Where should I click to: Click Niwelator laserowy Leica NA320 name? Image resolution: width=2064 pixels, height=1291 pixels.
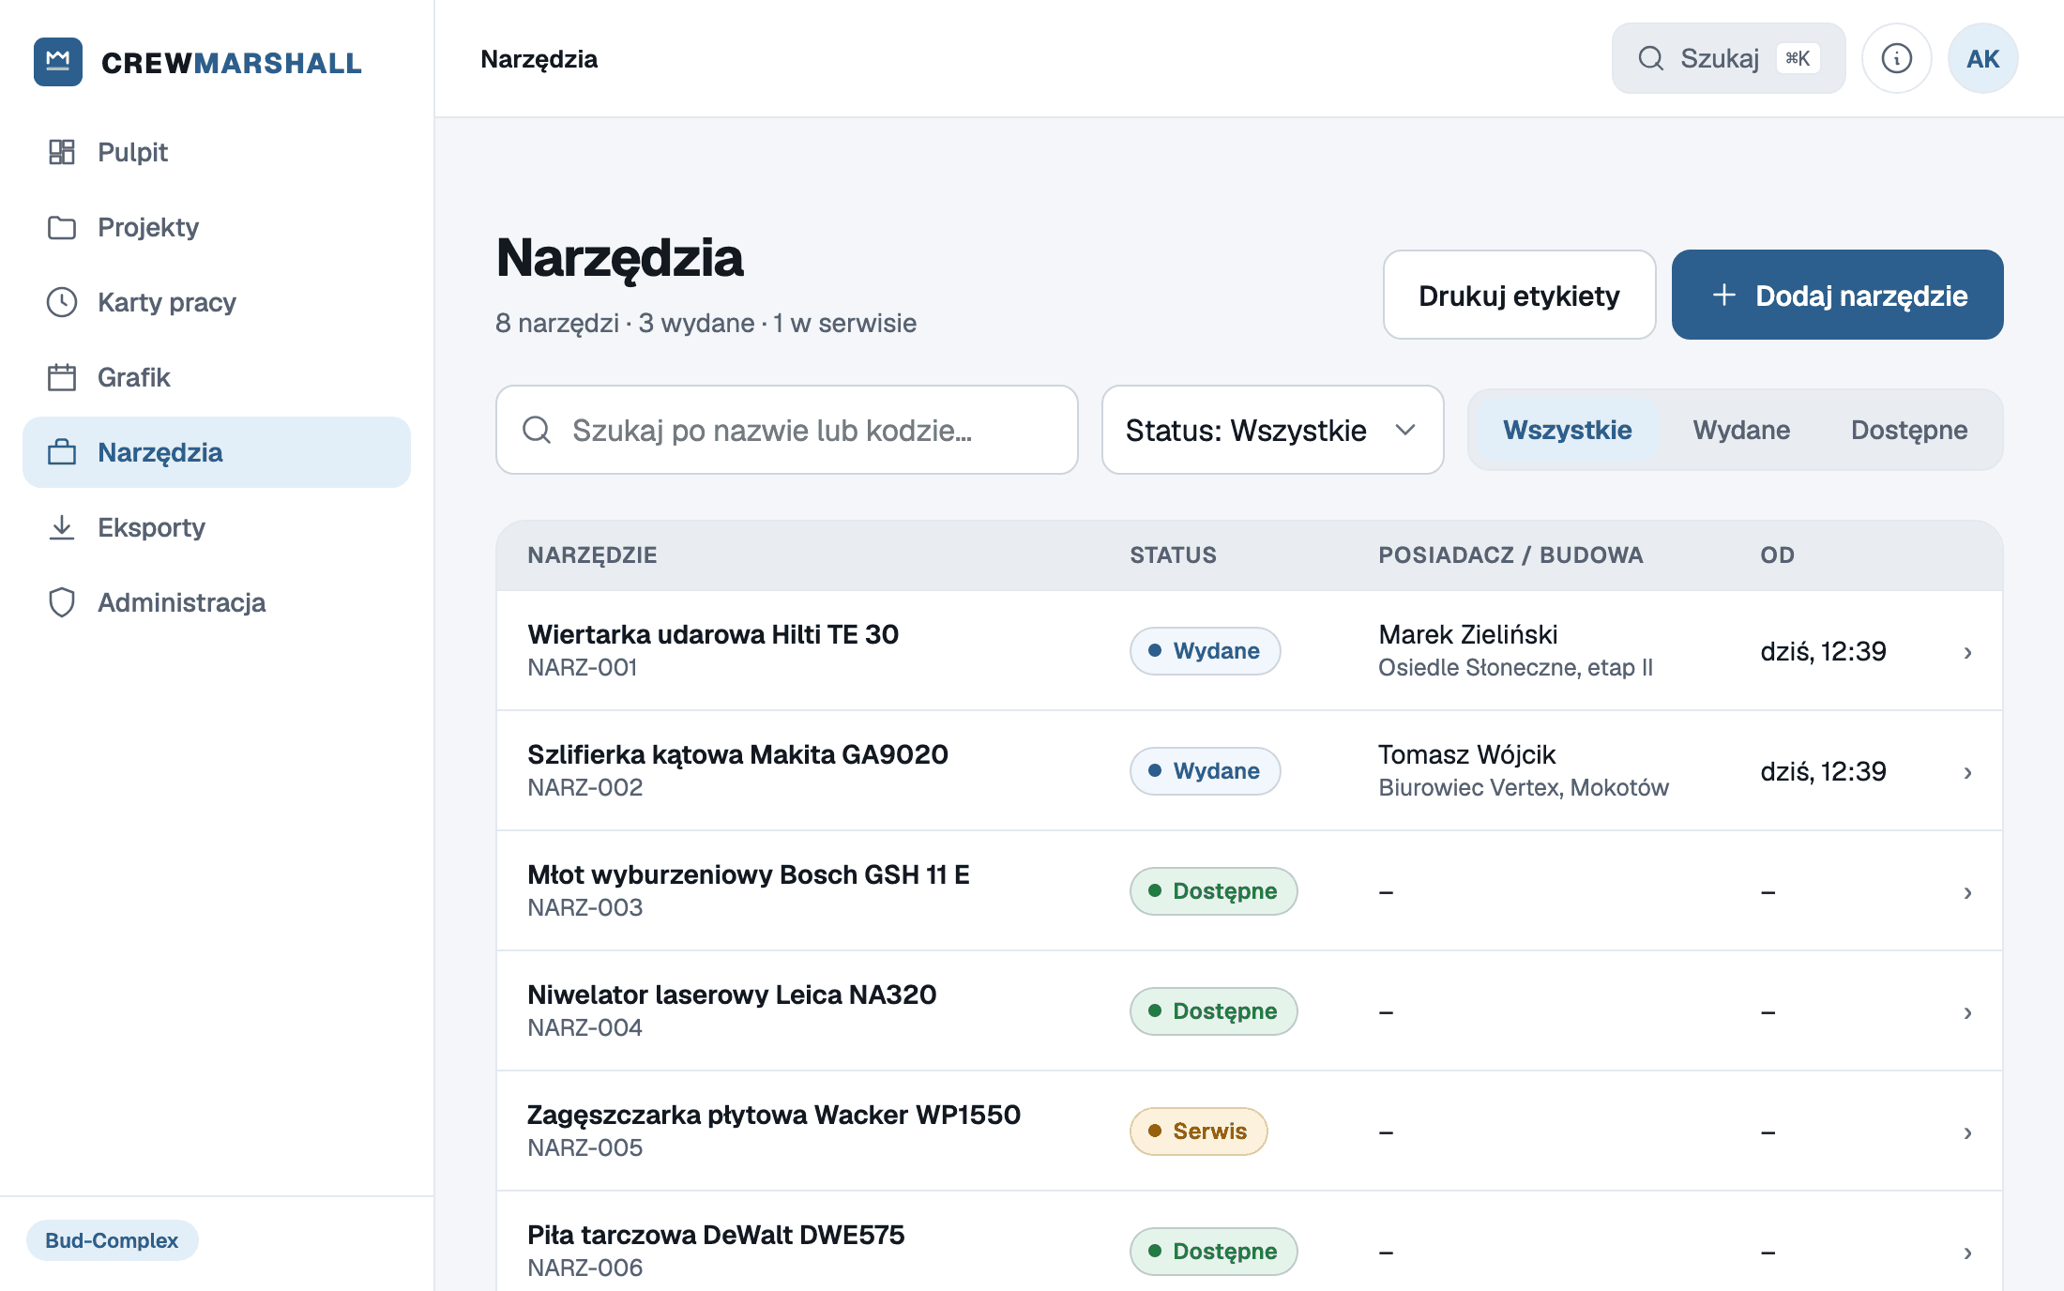pyautogui.click(x=732, y=995)
